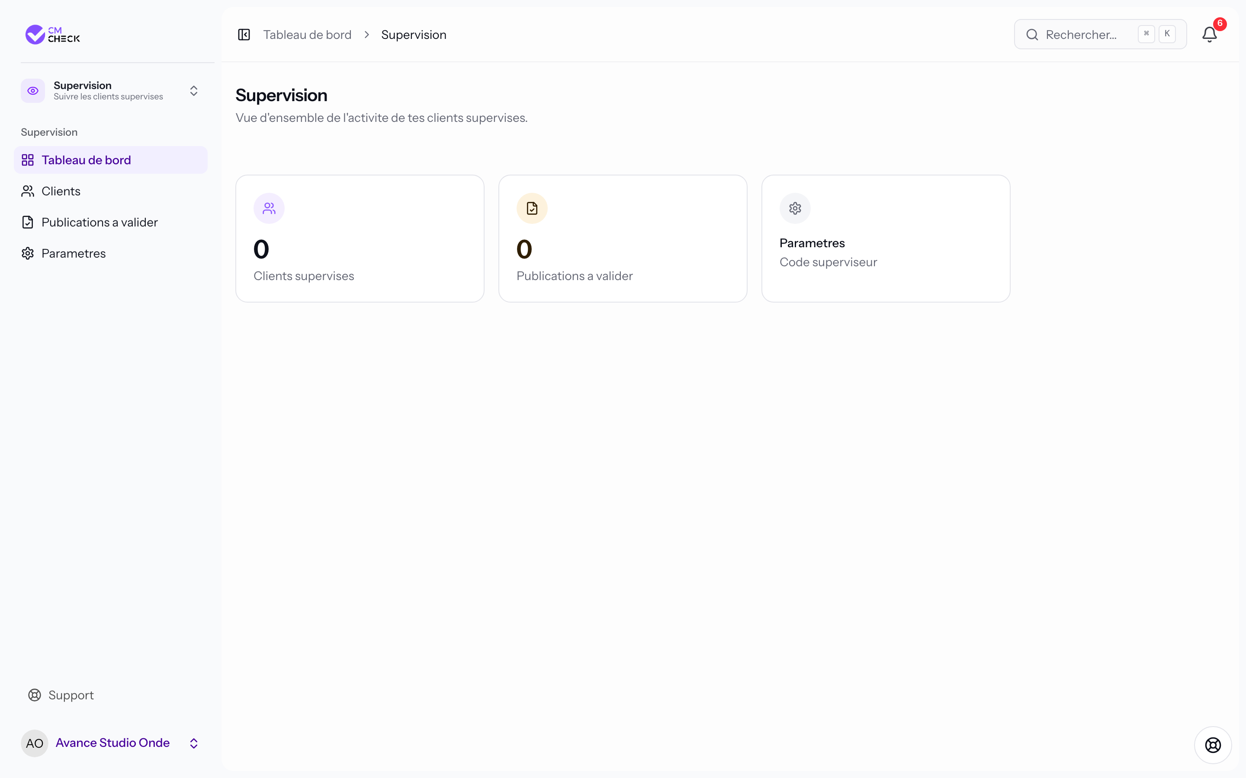This screenshot has width=1246, height=778.
Task: Click the AO avatar
Action: (x=35, y=743)
